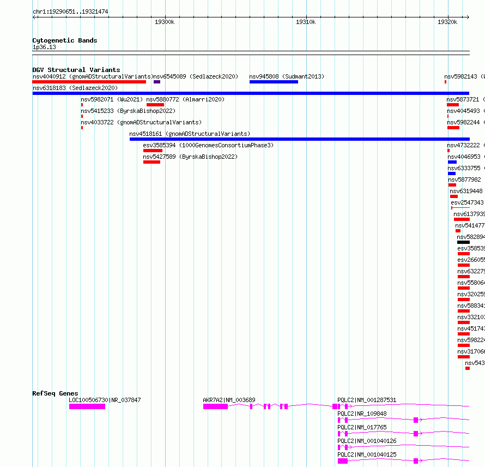Open nsv4033722 gnomAD variant label
This screenshot has height=467, width=485.
(141, 122)
